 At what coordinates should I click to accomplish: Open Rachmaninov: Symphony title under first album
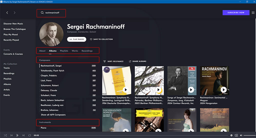point(116,98)
